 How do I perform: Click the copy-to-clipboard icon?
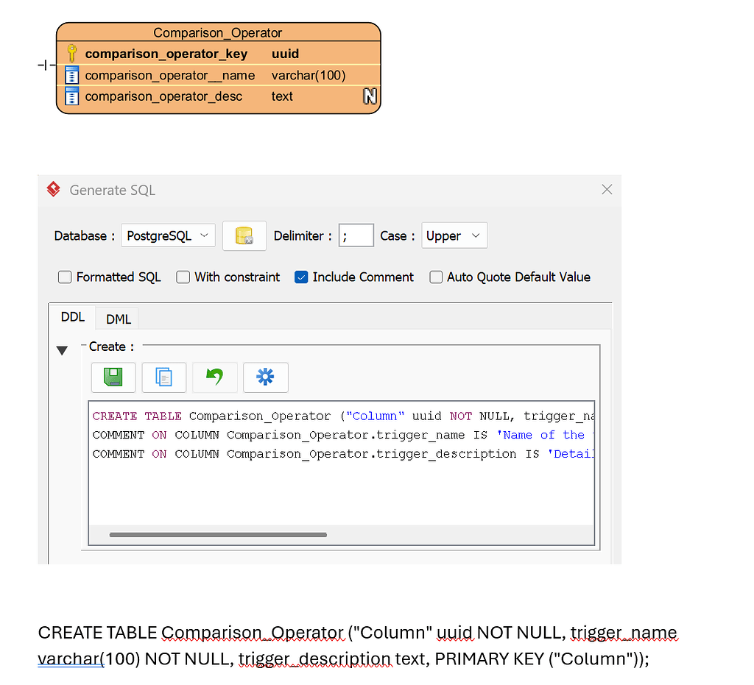coord(163,377)
